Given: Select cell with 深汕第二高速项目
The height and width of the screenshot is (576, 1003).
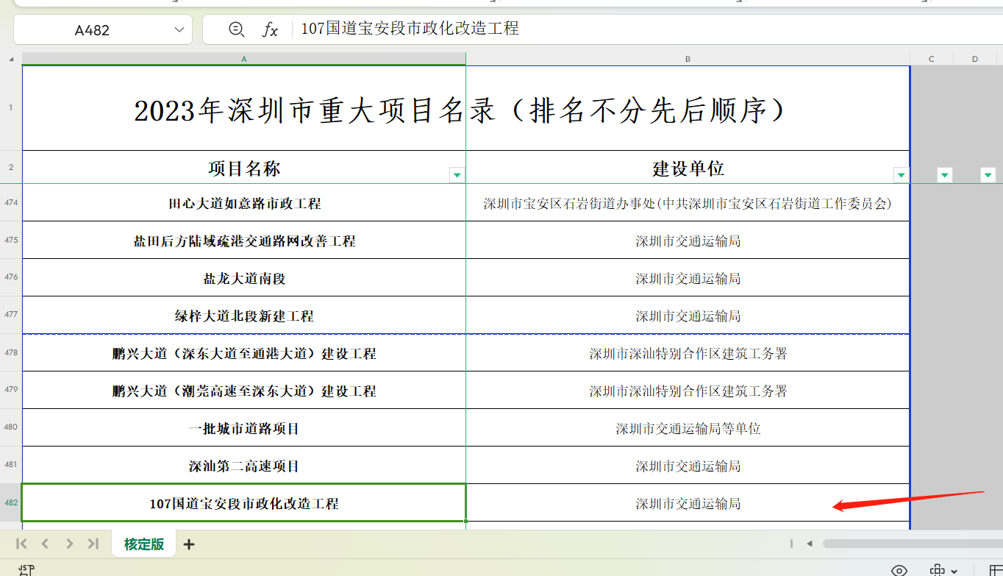Looking at the screenshot, I should tap(244, 466).
